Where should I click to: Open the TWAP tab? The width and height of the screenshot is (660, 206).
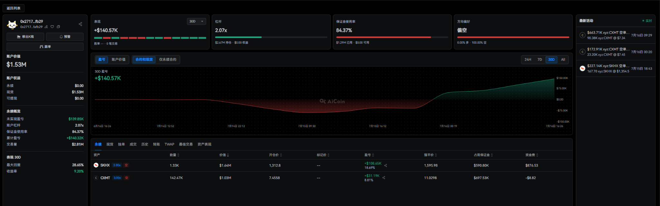click(170, 144)
